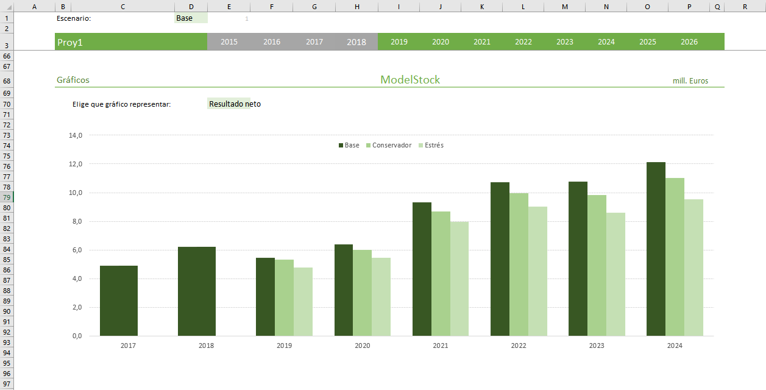Click the Base legend entry in chart
Screen dimensions: 766x390
pyautogui.click(x=349, y=146)
